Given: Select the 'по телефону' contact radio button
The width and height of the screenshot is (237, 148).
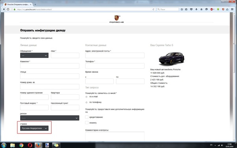Looking at the screenshot, I should (x=87, y=102).
